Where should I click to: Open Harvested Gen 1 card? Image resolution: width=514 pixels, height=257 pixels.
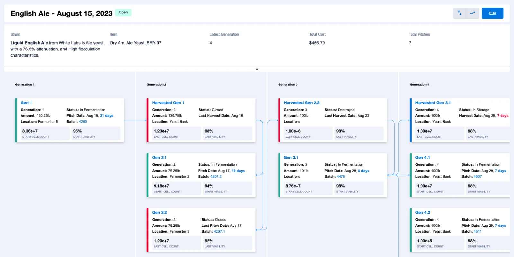pyautogui.click(x=168, y=103)
